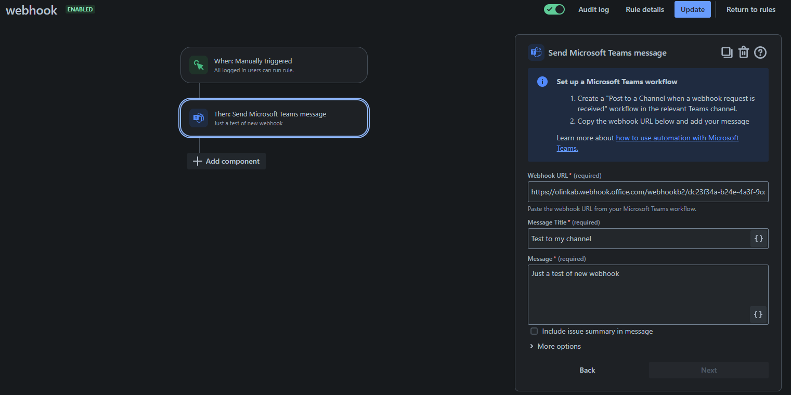Open Rule details

coord(645,9)
